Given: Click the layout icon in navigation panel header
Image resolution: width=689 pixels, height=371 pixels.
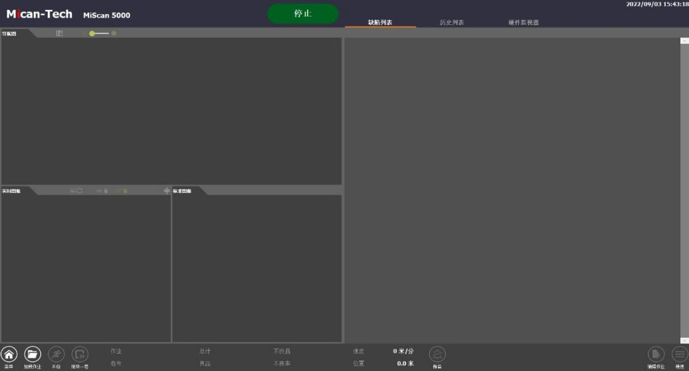Looking at the screenshot, I should tap(60, 33).
